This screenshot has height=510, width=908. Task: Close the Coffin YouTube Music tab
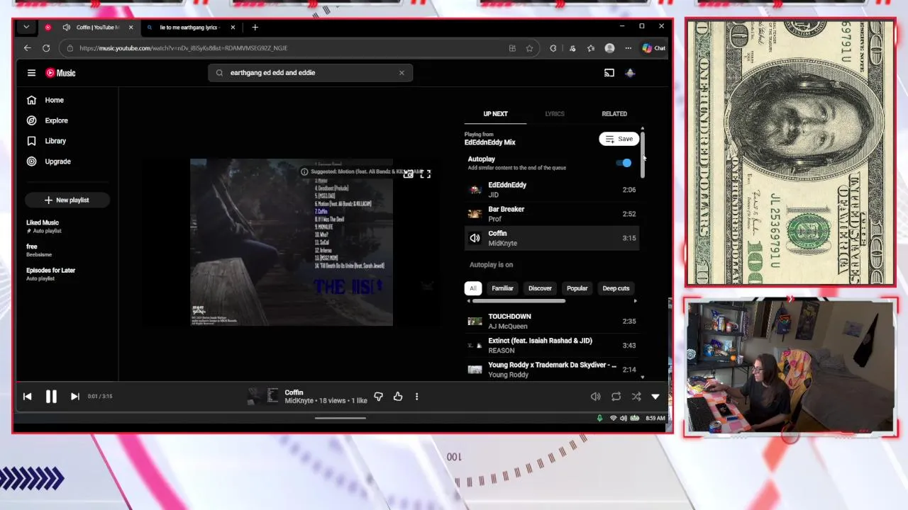tap(131, 27)
